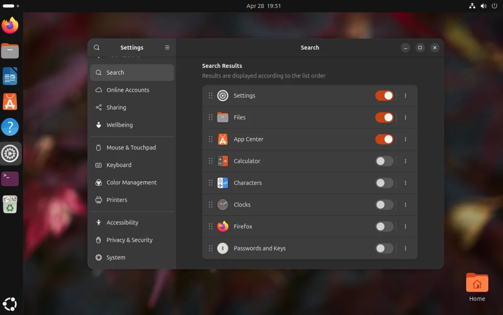Open Terminal from the dock

click(10, 179)
